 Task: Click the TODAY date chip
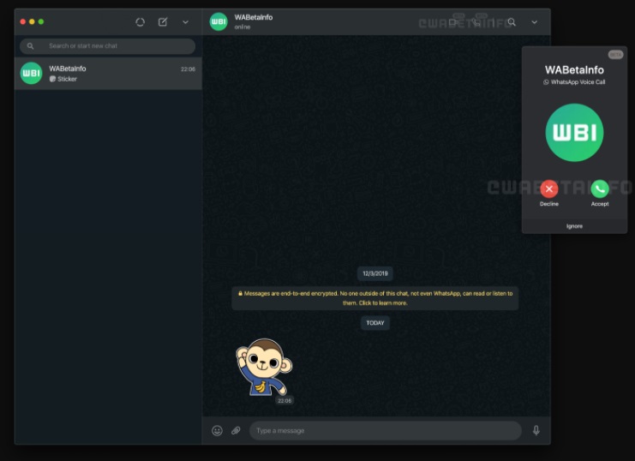click(x=375, y=323)
